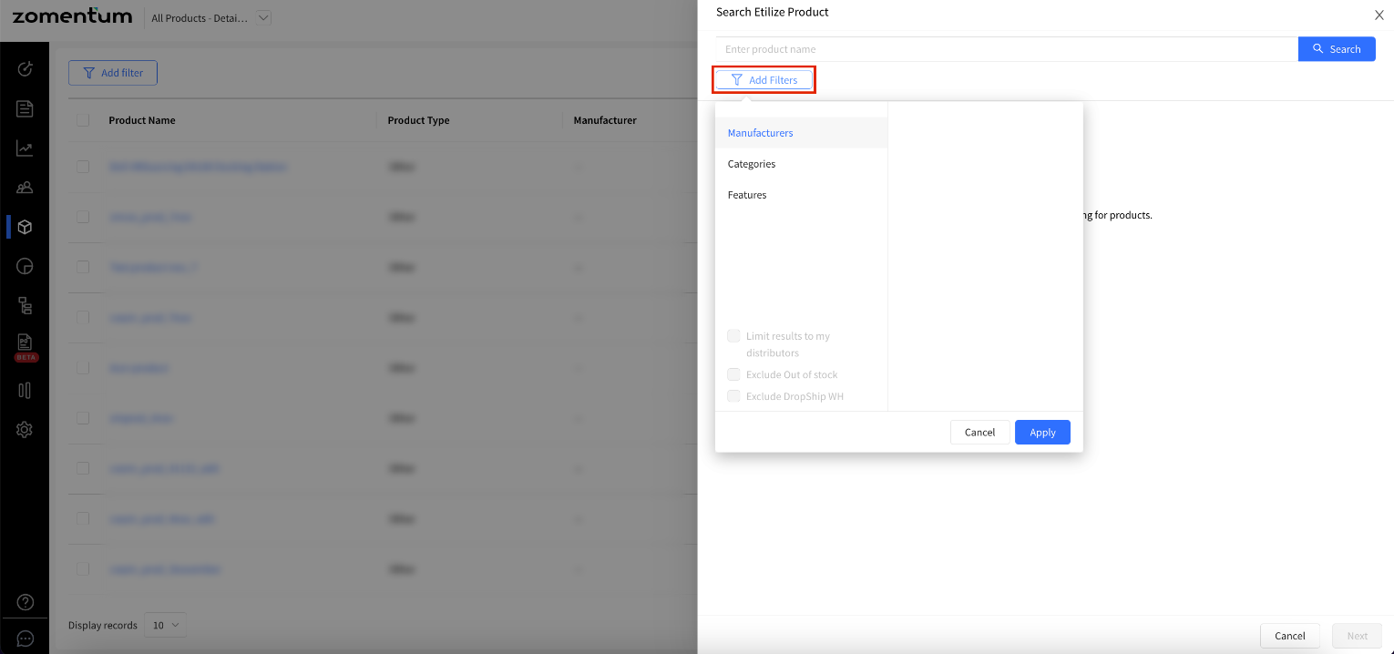Close the Search Etilize Product panel

click(1379, 15)
